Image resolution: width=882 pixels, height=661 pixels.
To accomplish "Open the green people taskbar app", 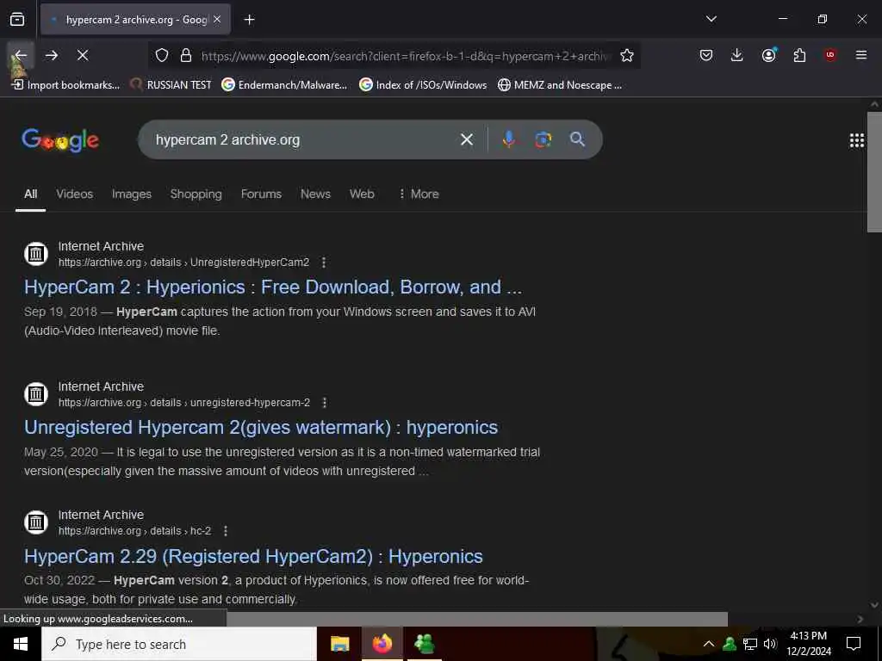I will click(424, 644).
